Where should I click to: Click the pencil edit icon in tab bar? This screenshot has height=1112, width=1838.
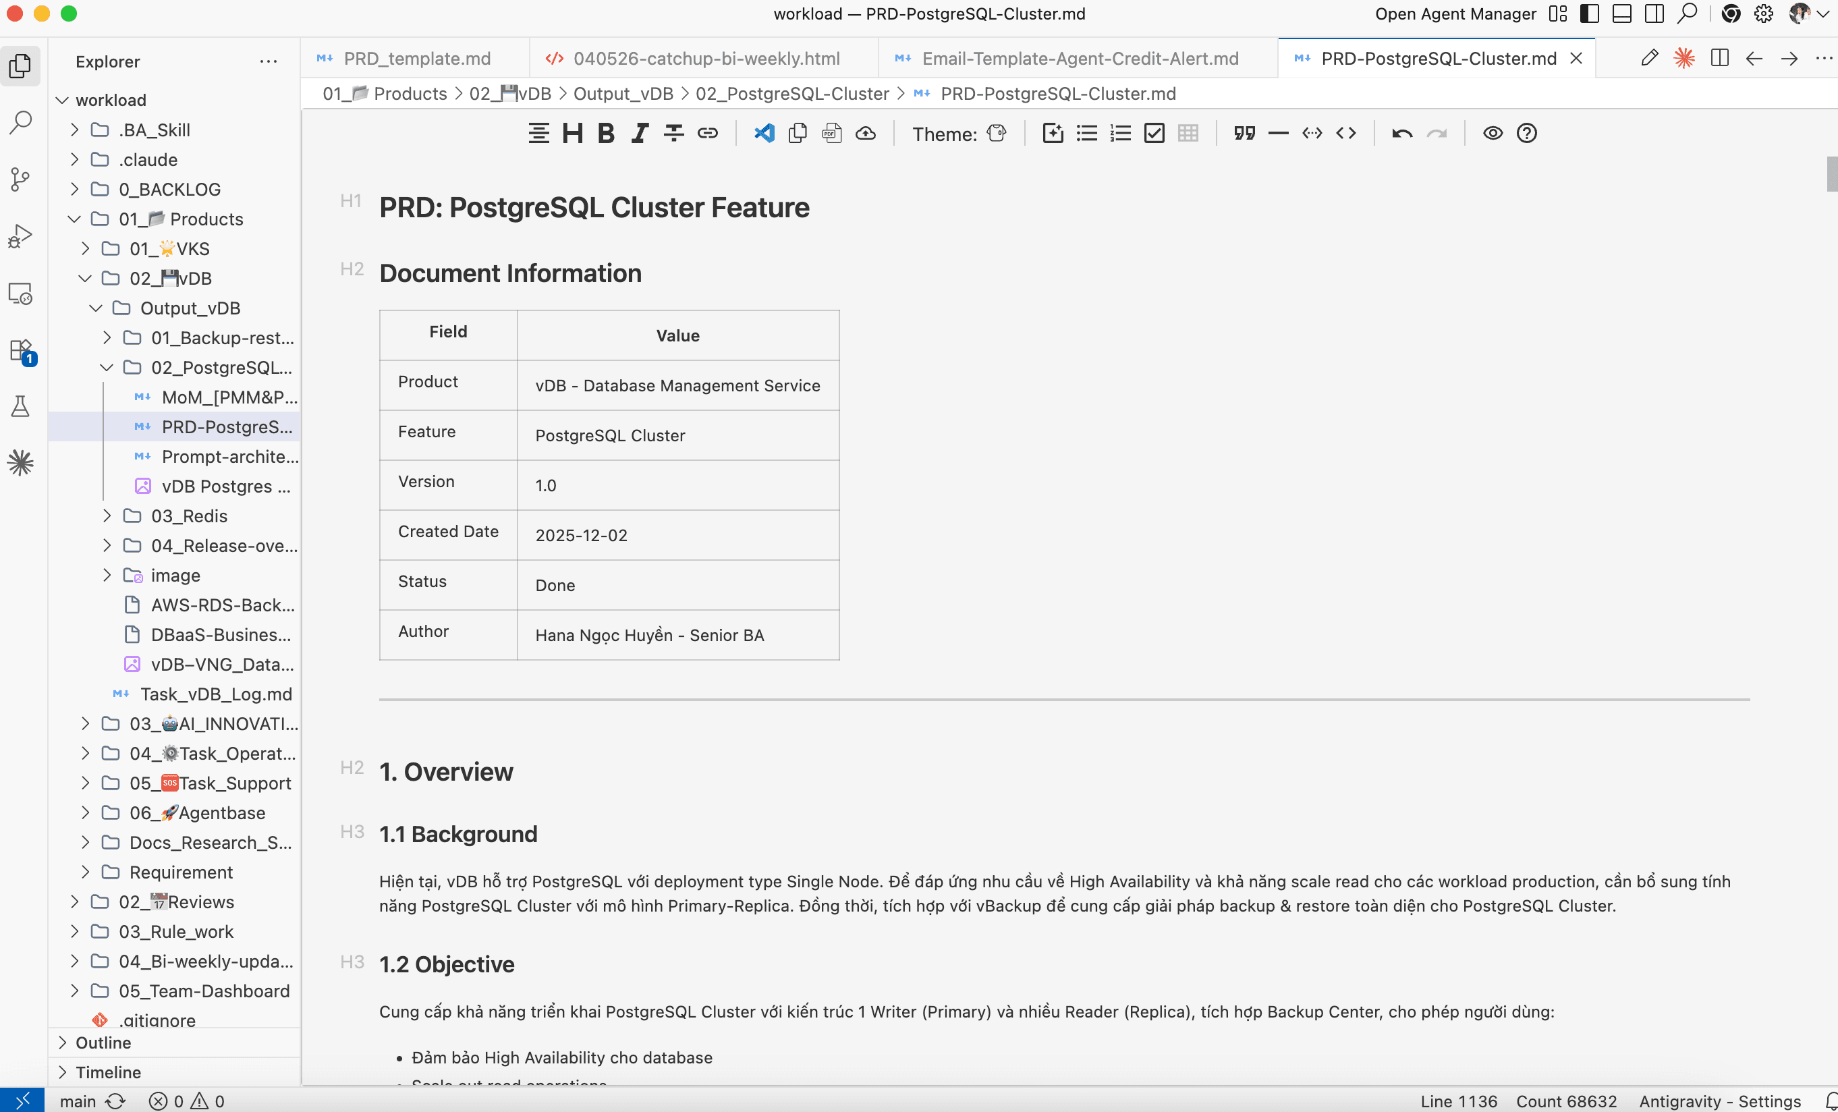1649,58
